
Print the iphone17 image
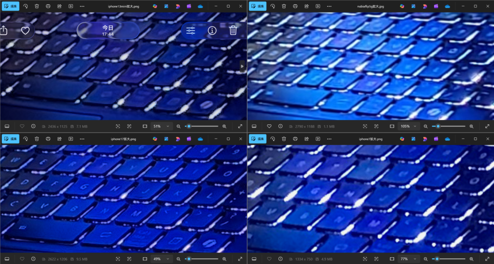[48, 139]
